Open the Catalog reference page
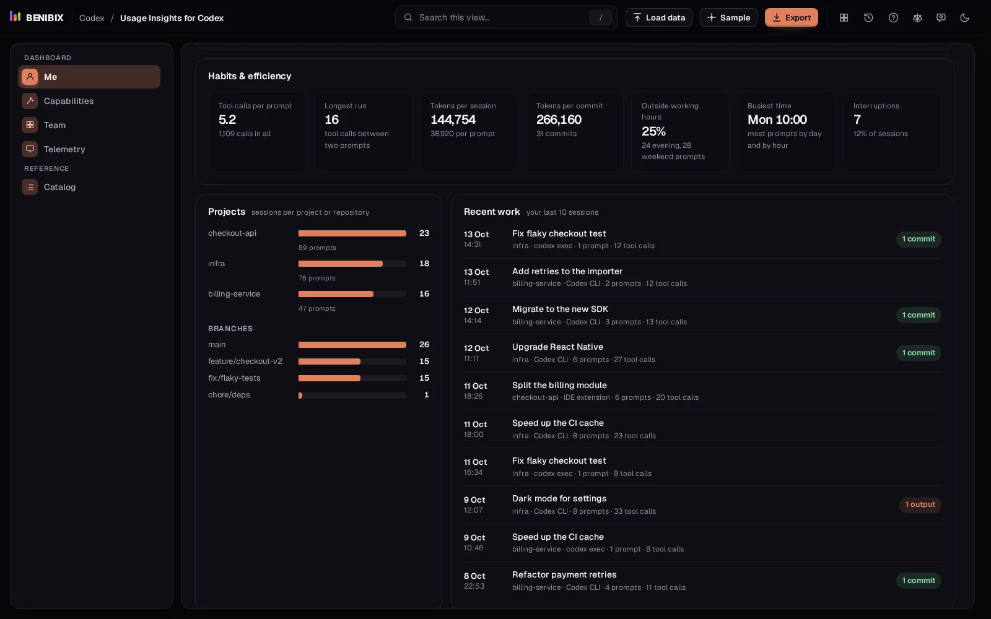The width and height of the screenshot is (991, 619). point(89,187)
